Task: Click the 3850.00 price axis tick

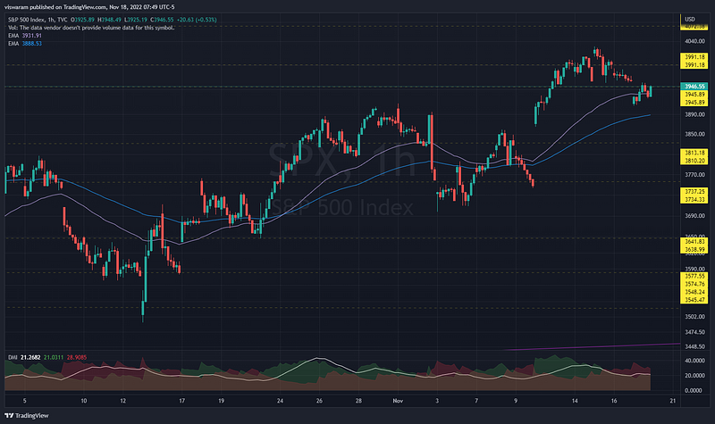Action: pos(694,134)
